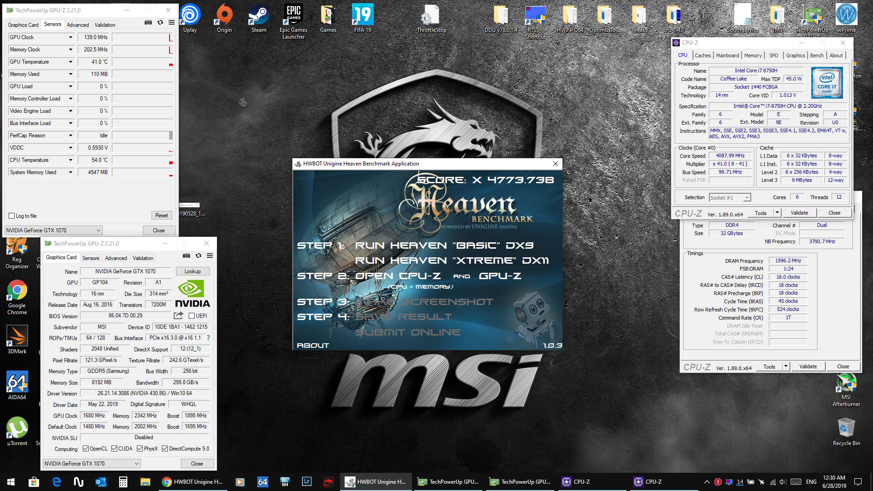
Task: Open the Games folder on desktop
Action: click(328, 18)
